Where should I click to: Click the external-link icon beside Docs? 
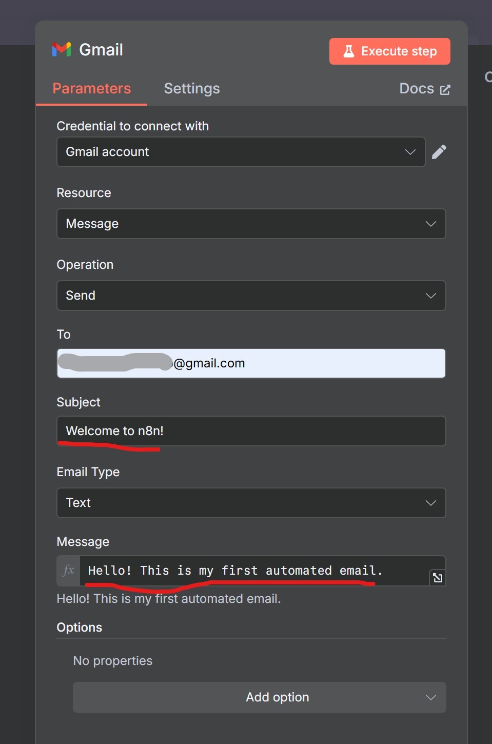(x=444, y=89)
